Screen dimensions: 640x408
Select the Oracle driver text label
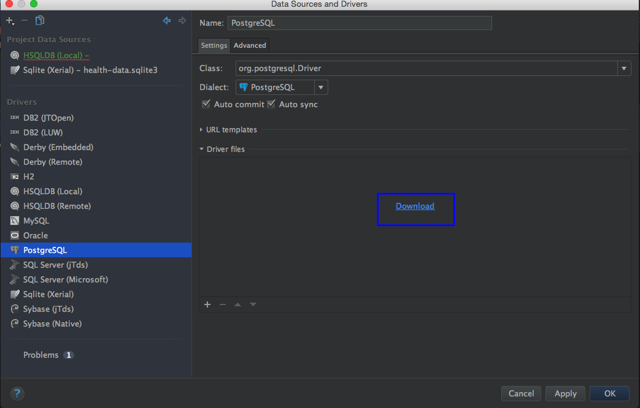coord(36,236)
